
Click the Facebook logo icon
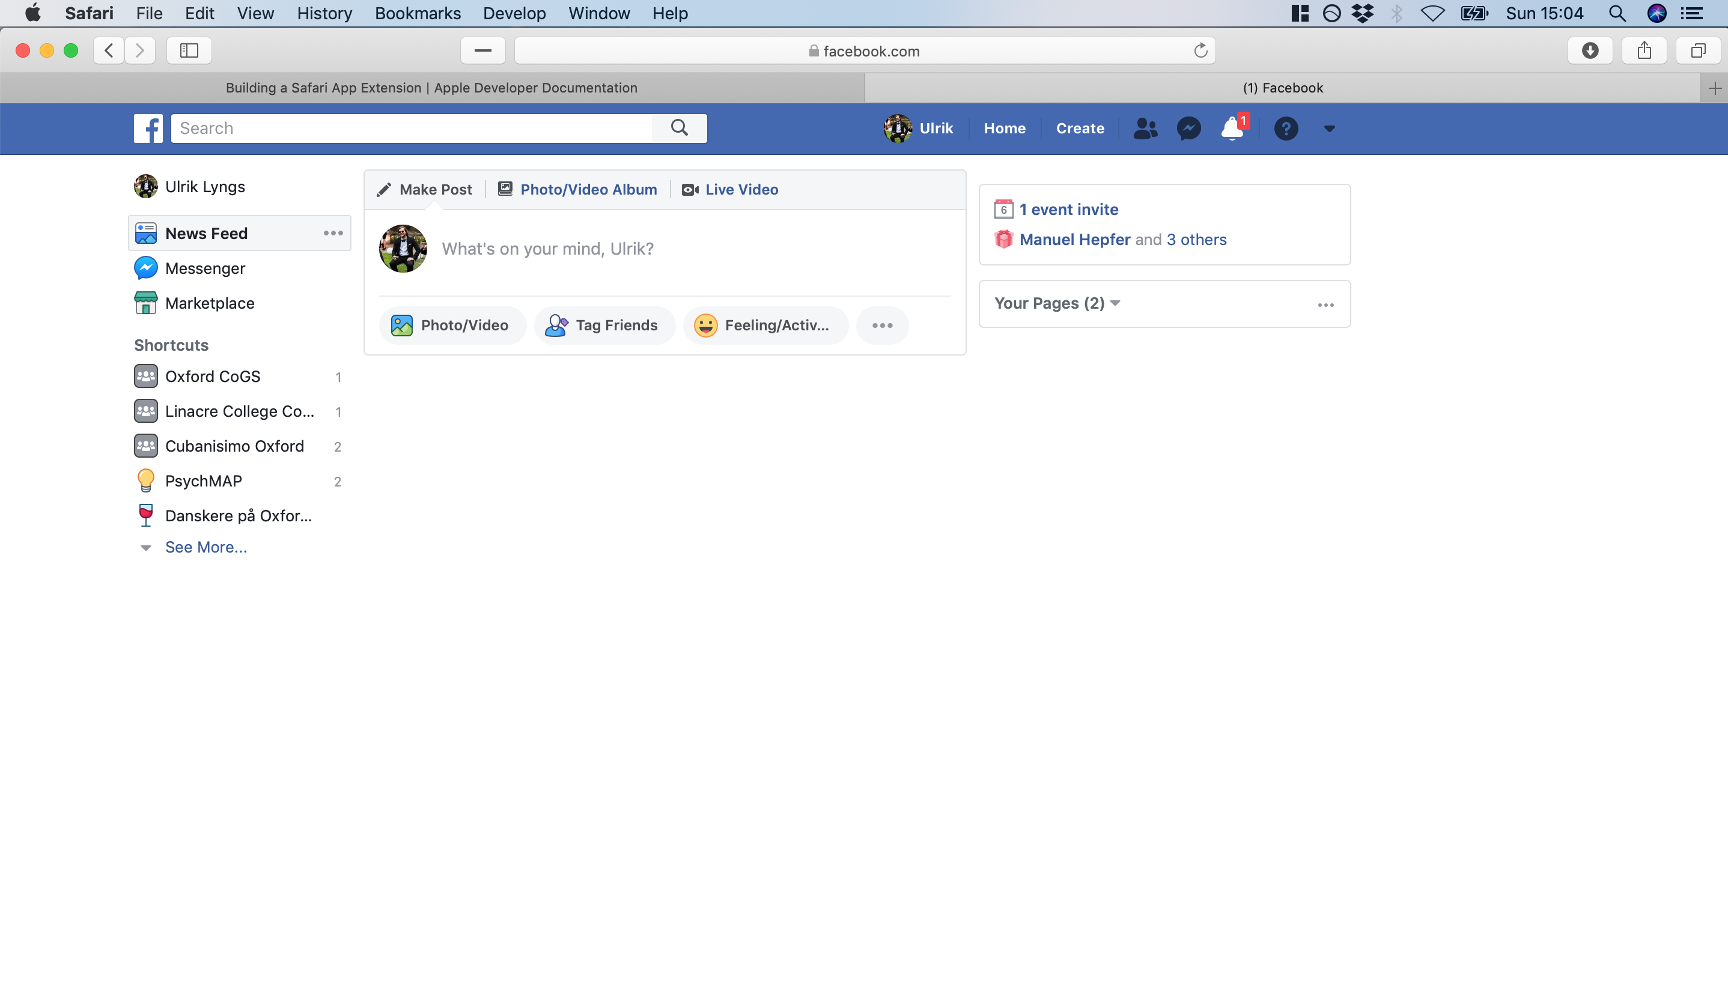[x=148, y=128]
